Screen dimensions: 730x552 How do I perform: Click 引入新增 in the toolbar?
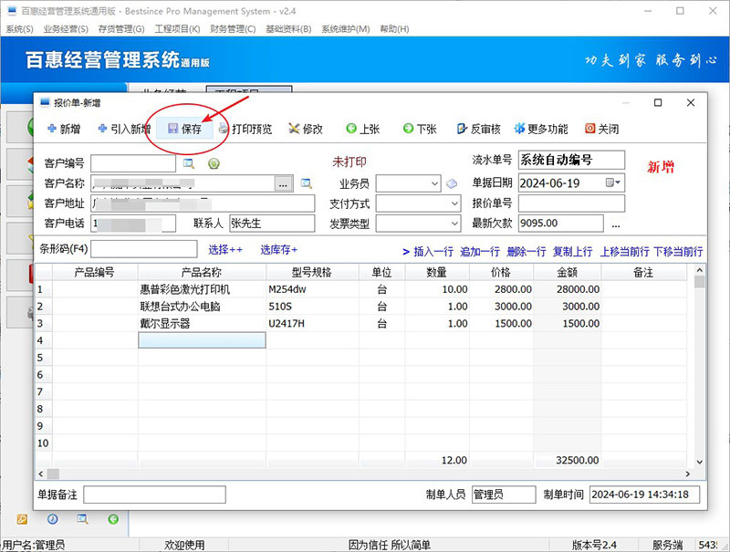124,129
